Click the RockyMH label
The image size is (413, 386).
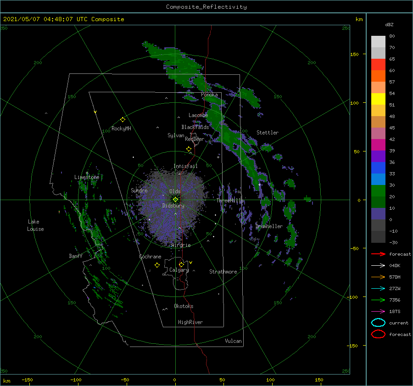click(x=121, y=129)
